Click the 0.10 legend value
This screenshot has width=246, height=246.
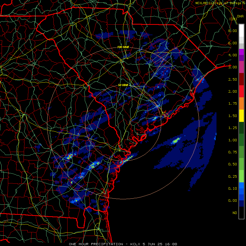click(x=233, y=189)
